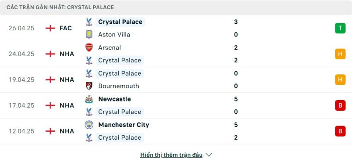Click NHA label on 24.04.25 match
This screenshot has width=352, height=159.
pos(67,54)
